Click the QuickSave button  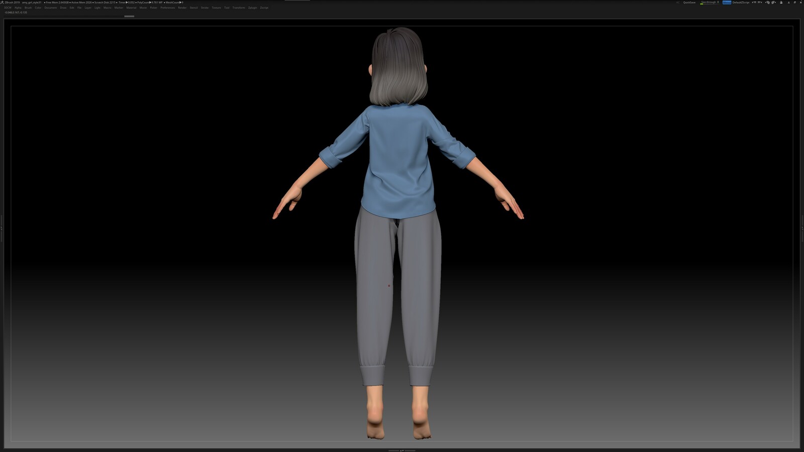689,3
